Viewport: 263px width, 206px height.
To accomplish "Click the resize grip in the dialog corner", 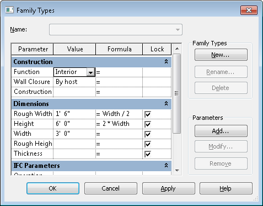I will tap(256, 199).
